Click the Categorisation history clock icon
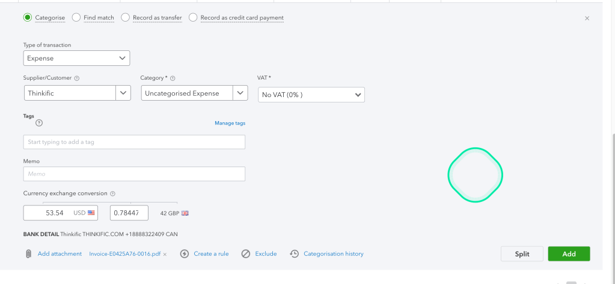This screenshot has height=284, width=615. [x=294, y=254]
